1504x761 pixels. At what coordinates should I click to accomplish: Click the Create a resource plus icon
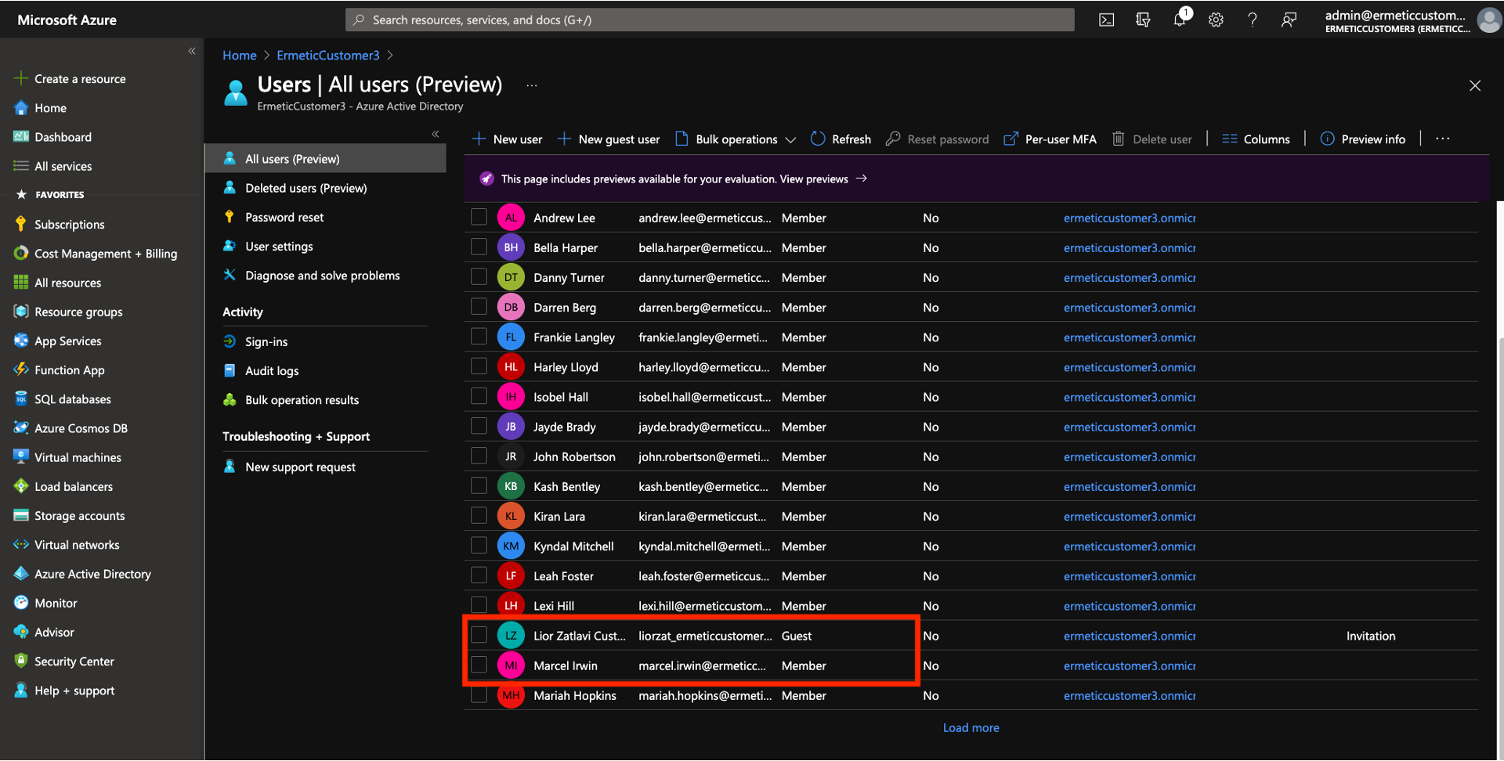click(x=21, y=78)
